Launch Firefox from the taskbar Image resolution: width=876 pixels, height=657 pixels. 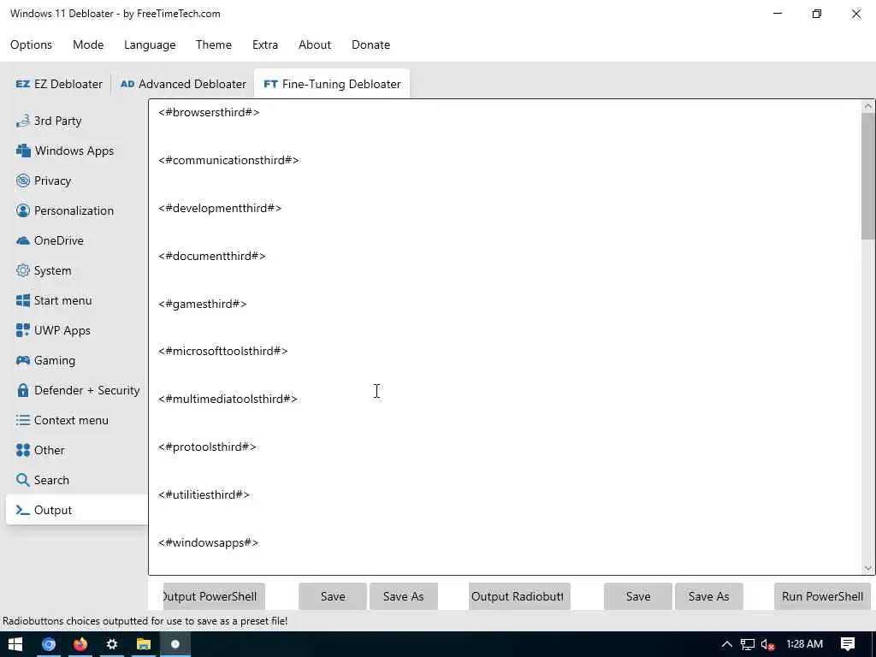80,644
